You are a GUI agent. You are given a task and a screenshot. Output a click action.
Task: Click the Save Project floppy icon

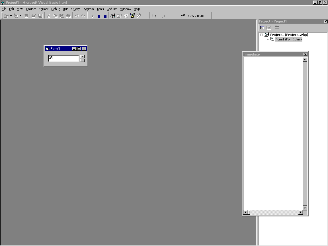point(41,16)
